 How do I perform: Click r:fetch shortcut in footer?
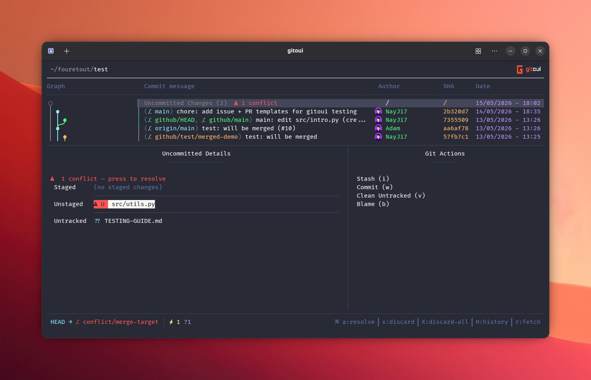point(528,322)
